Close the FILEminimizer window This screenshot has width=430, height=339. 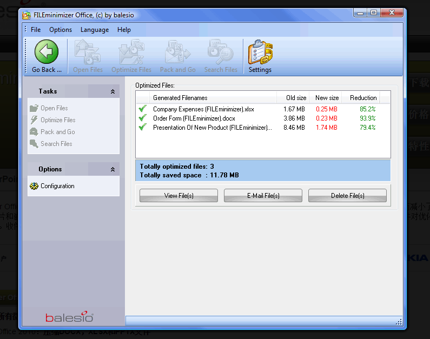pyautogui.click(x=392, y=13)
